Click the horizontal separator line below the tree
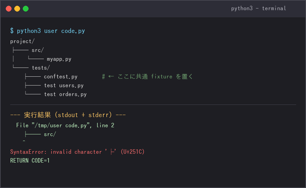The image size is (306, 188). [153, 105]
